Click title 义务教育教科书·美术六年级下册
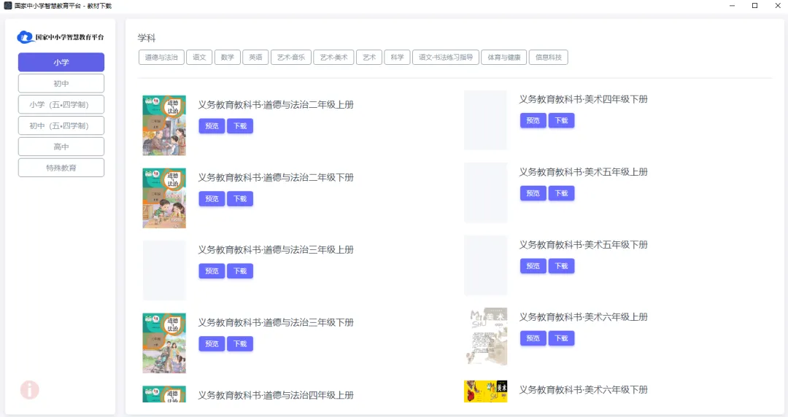This screenshot has height=417, width=788. (x=584, y=390)
